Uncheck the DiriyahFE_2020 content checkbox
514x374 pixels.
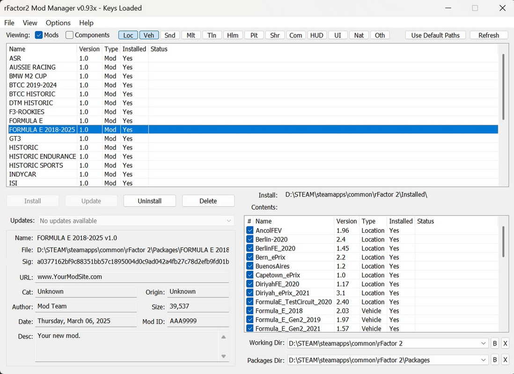click(x=250, y=284)
